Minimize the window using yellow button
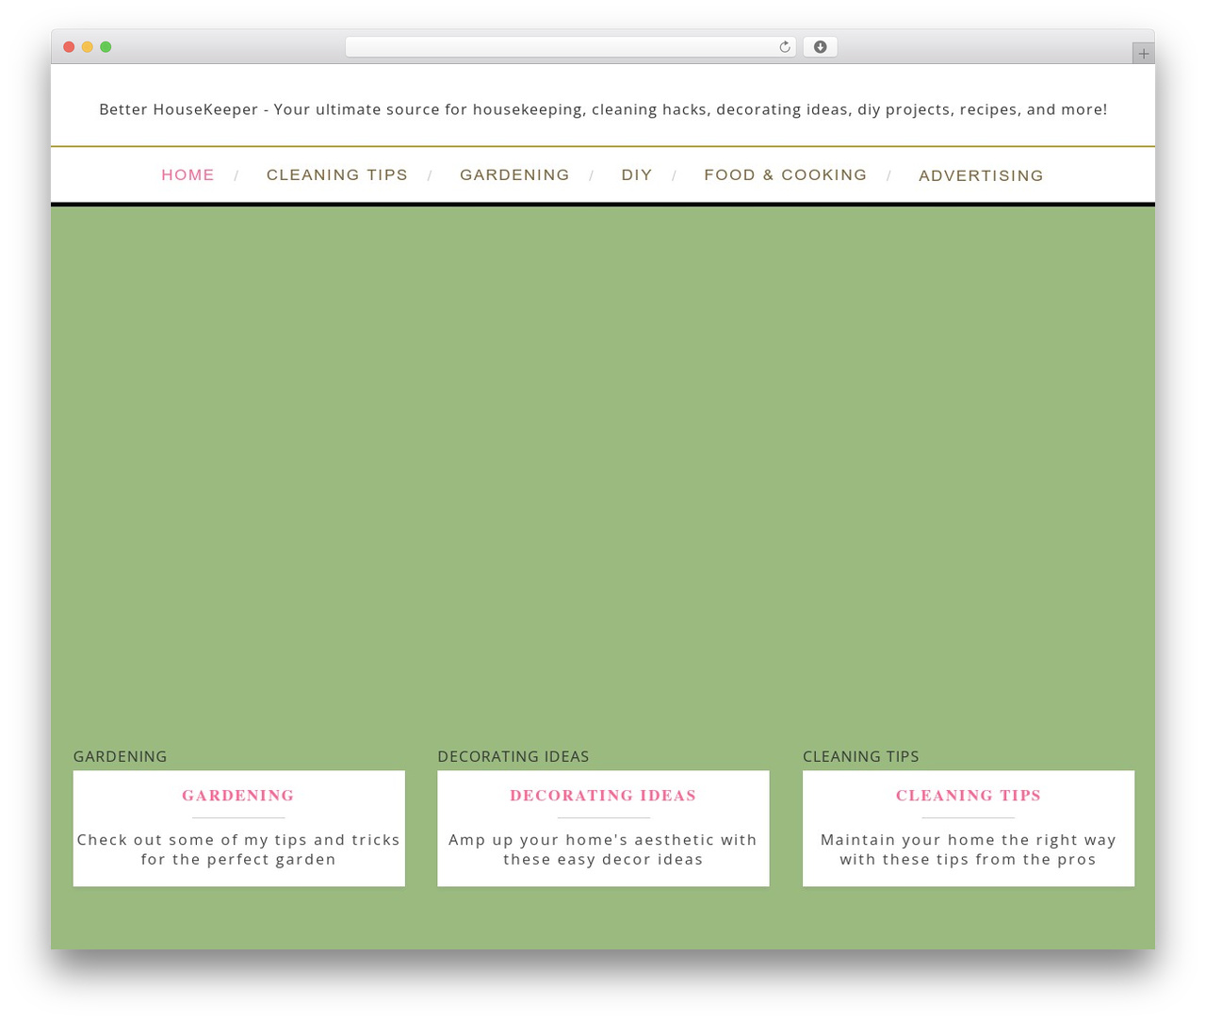The width and height of the screenshot is (1206, 1022). pyautogui.click(x=88, y=47)
